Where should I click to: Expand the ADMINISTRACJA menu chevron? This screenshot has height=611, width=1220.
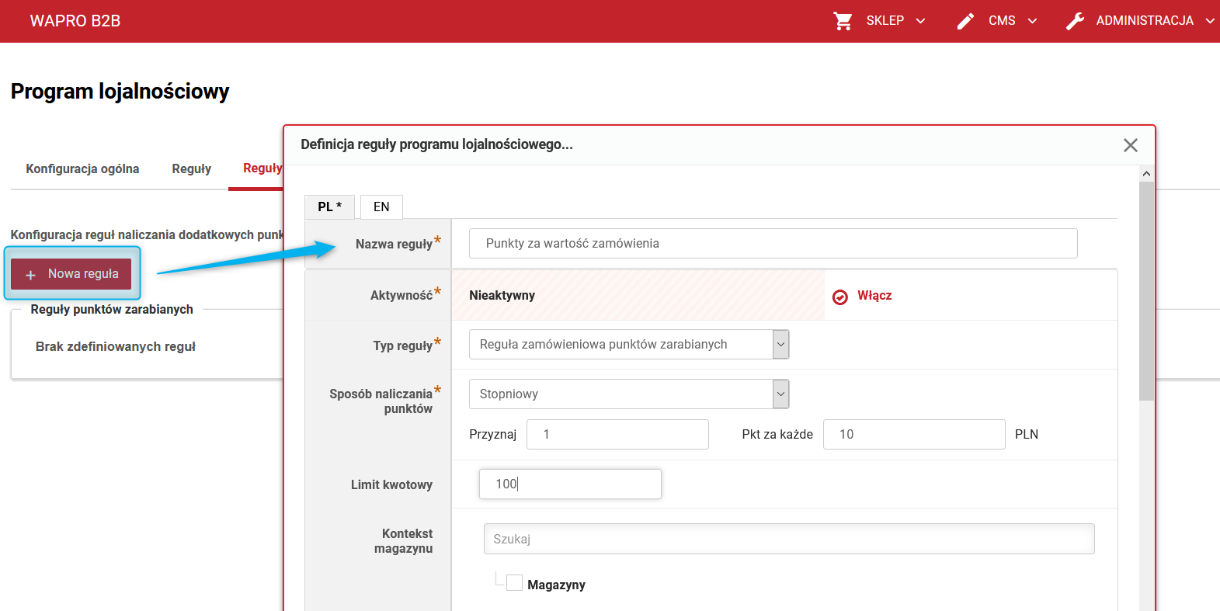click(x=1210, y=21)
